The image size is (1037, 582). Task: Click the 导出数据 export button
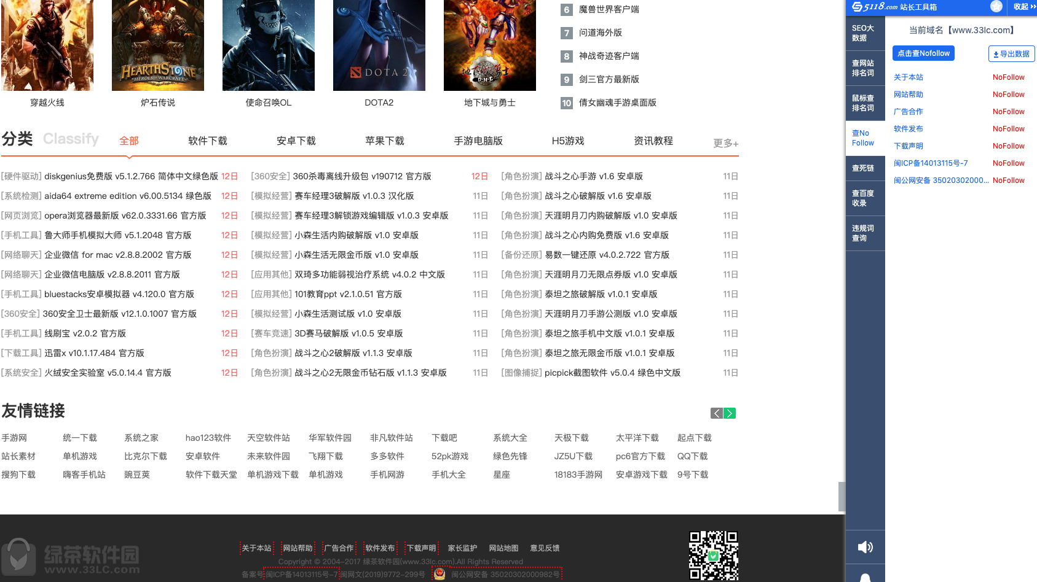1011,54
